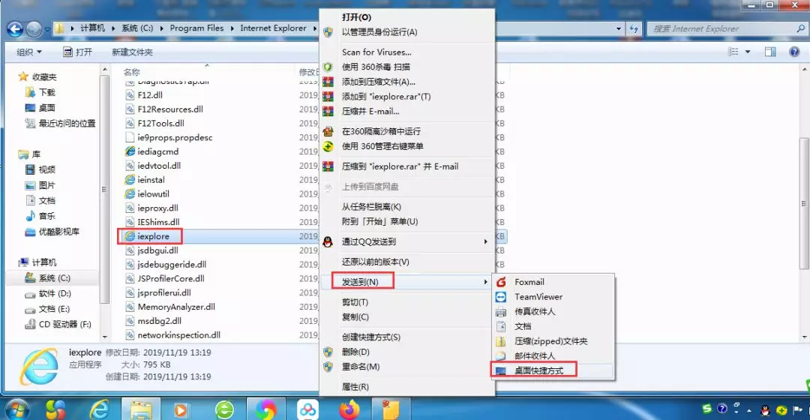Viewport: 810px width, 420px height.
Task: Click the ielowutil application icon
Action: tap(130, 193)
